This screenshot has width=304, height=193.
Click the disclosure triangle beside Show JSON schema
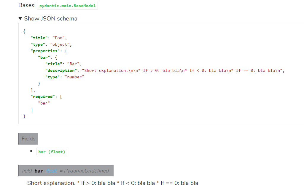20,18
